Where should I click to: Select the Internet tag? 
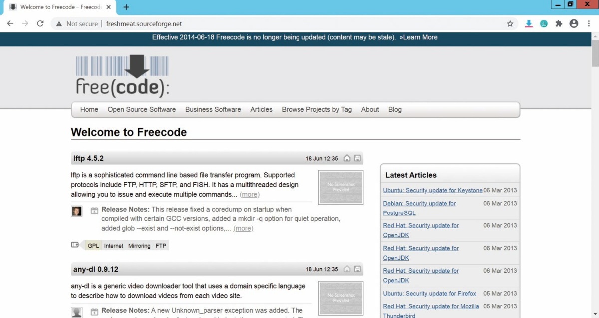[x=114, y=246]
